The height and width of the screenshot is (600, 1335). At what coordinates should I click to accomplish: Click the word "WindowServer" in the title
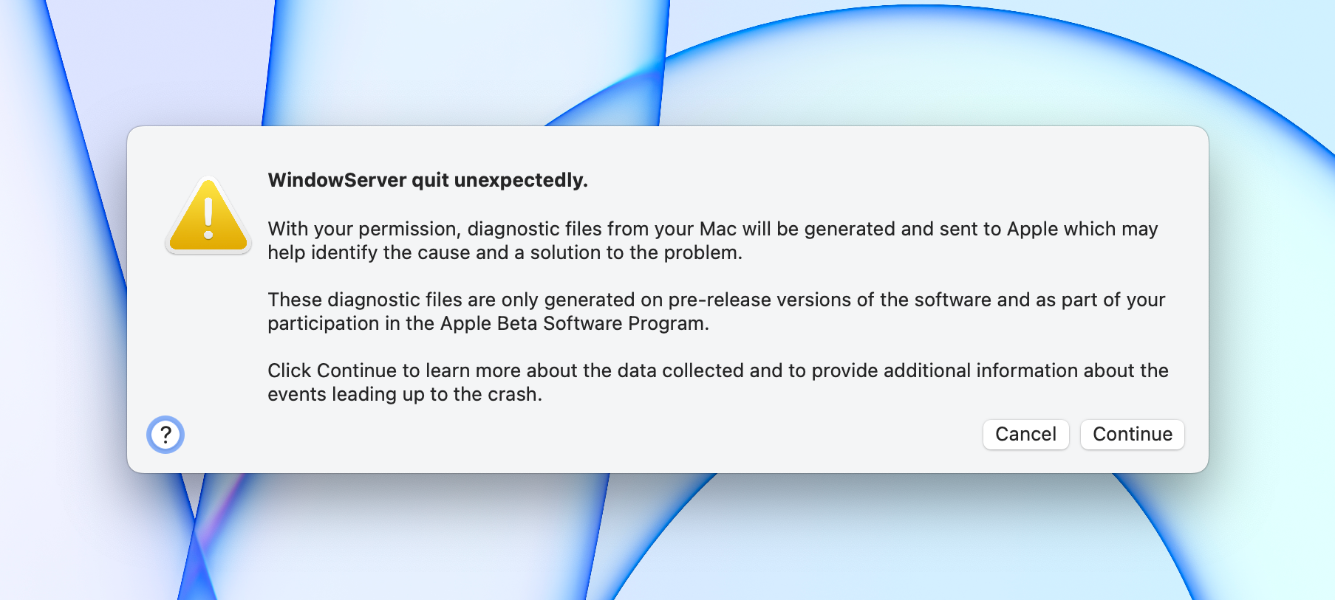[337, 180]
